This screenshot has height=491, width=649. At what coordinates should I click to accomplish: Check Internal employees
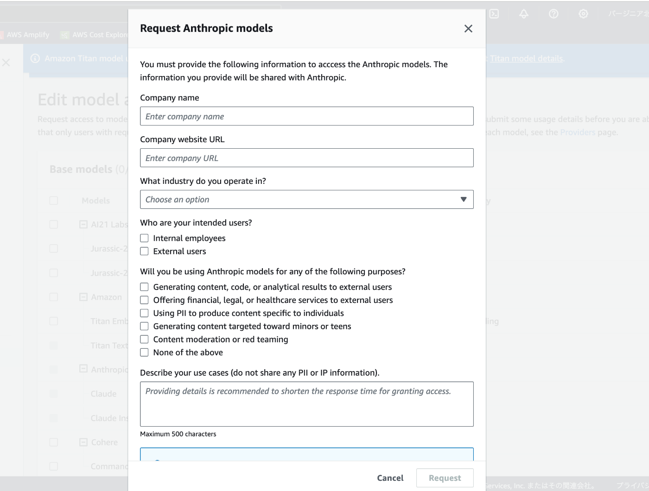[144, 238]
